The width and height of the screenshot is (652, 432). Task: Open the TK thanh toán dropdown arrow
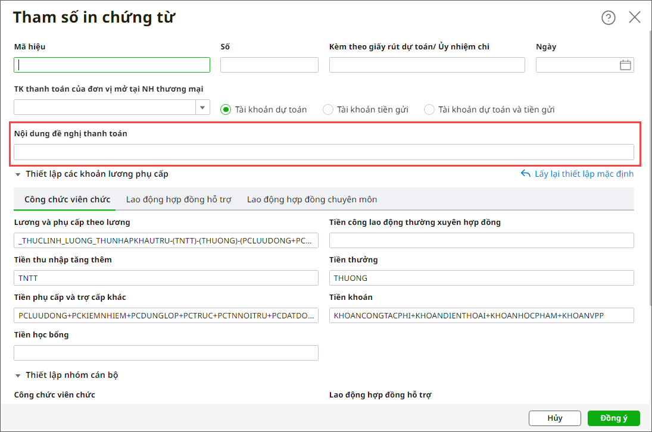[203, 107]
